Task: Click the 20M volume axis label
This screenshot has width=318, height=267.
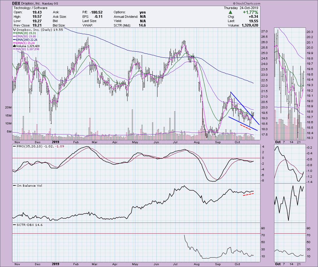Action: pyautogui.click(x=8, y=108)
